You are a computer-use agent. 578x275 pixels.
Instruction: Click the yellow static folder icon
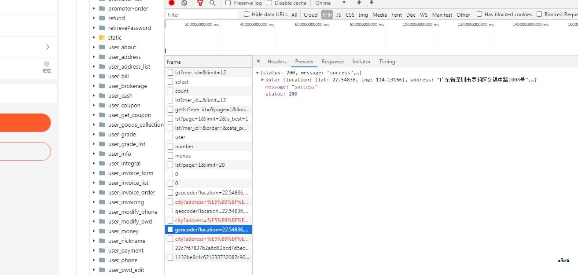(x=102, y=37)
